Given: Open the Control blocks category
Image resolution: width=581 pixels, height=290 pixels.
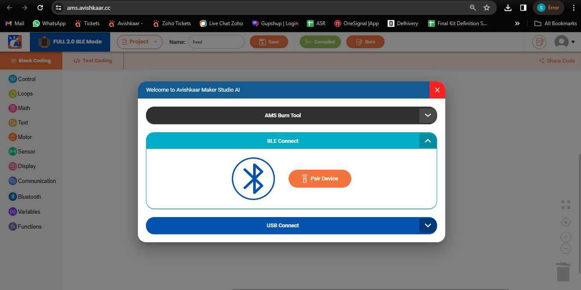Looking at the screenshot, I should [22, 79].
